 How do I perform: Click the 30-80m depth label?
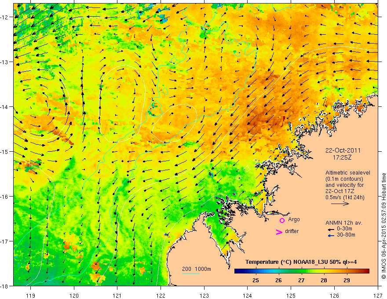(346, 235)
